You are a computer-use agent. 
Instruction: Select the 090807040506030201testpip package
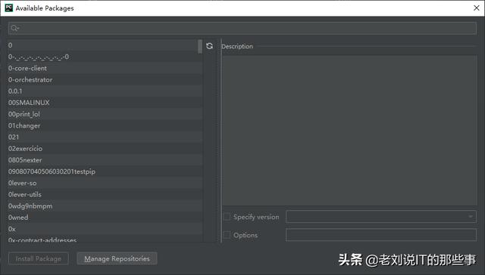pos(105,171)
